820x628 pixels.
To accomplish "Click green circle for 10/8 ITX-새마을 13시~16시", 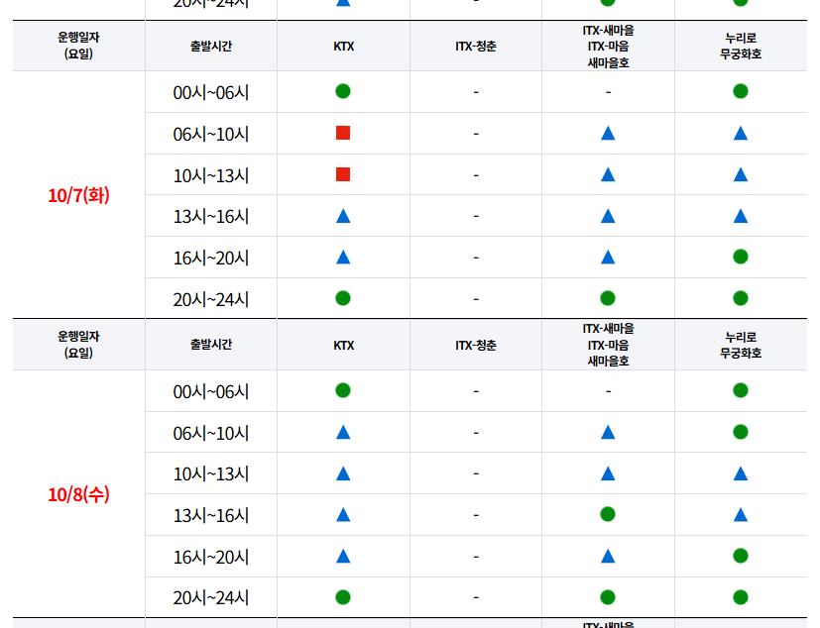I will 608,514.
